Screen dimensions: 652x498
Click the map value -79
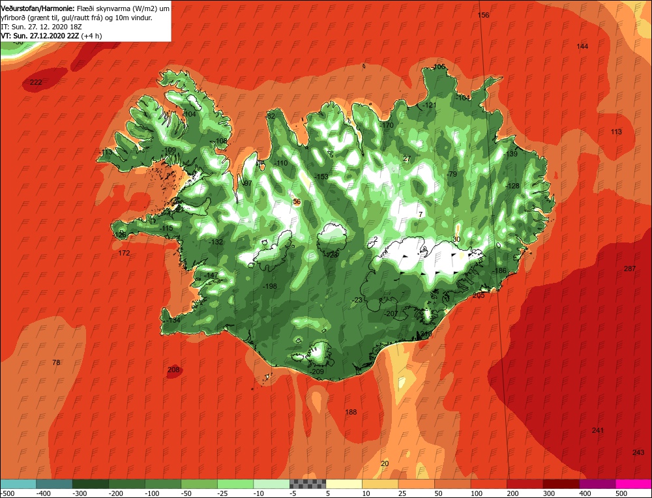coord(452,174)
